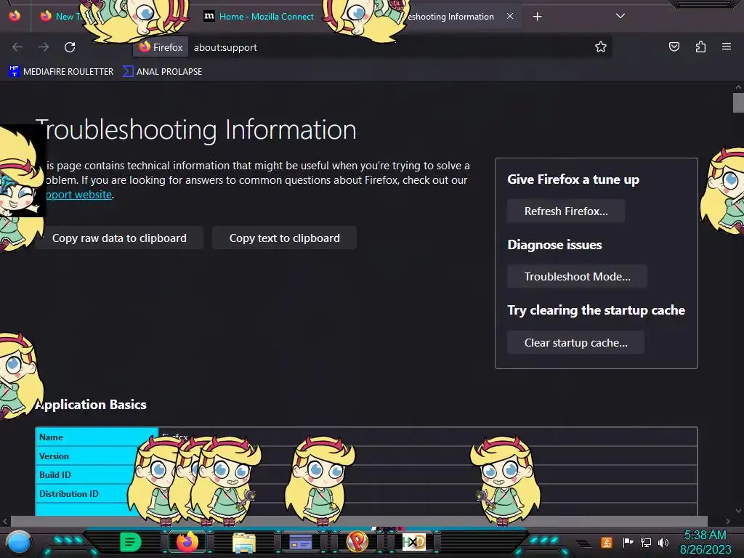
Task: Click the Firefox identity box in the address bar
Action: pyautogui.click(x=161, y=47)
